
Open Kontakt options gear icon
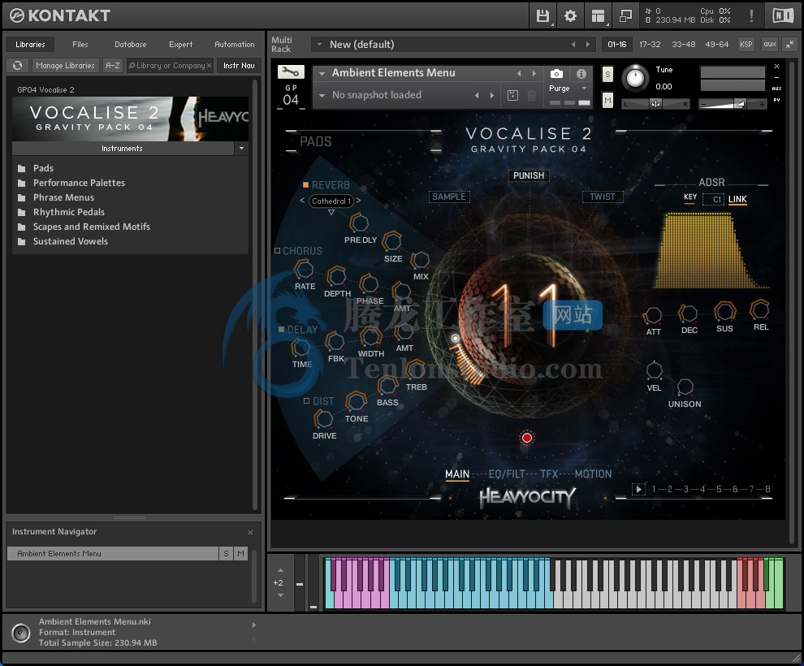[x=570, y=16]
